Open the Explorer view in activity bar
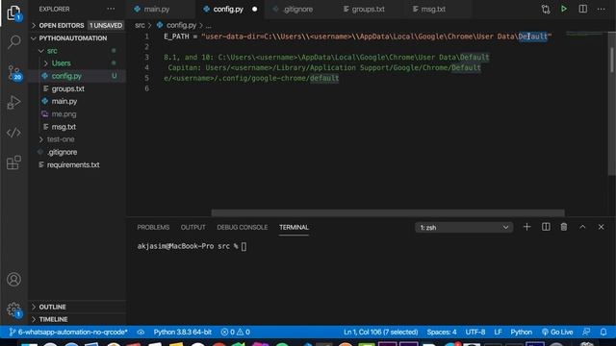The width and height of the screenshot is (616, 346). [13, 12]
